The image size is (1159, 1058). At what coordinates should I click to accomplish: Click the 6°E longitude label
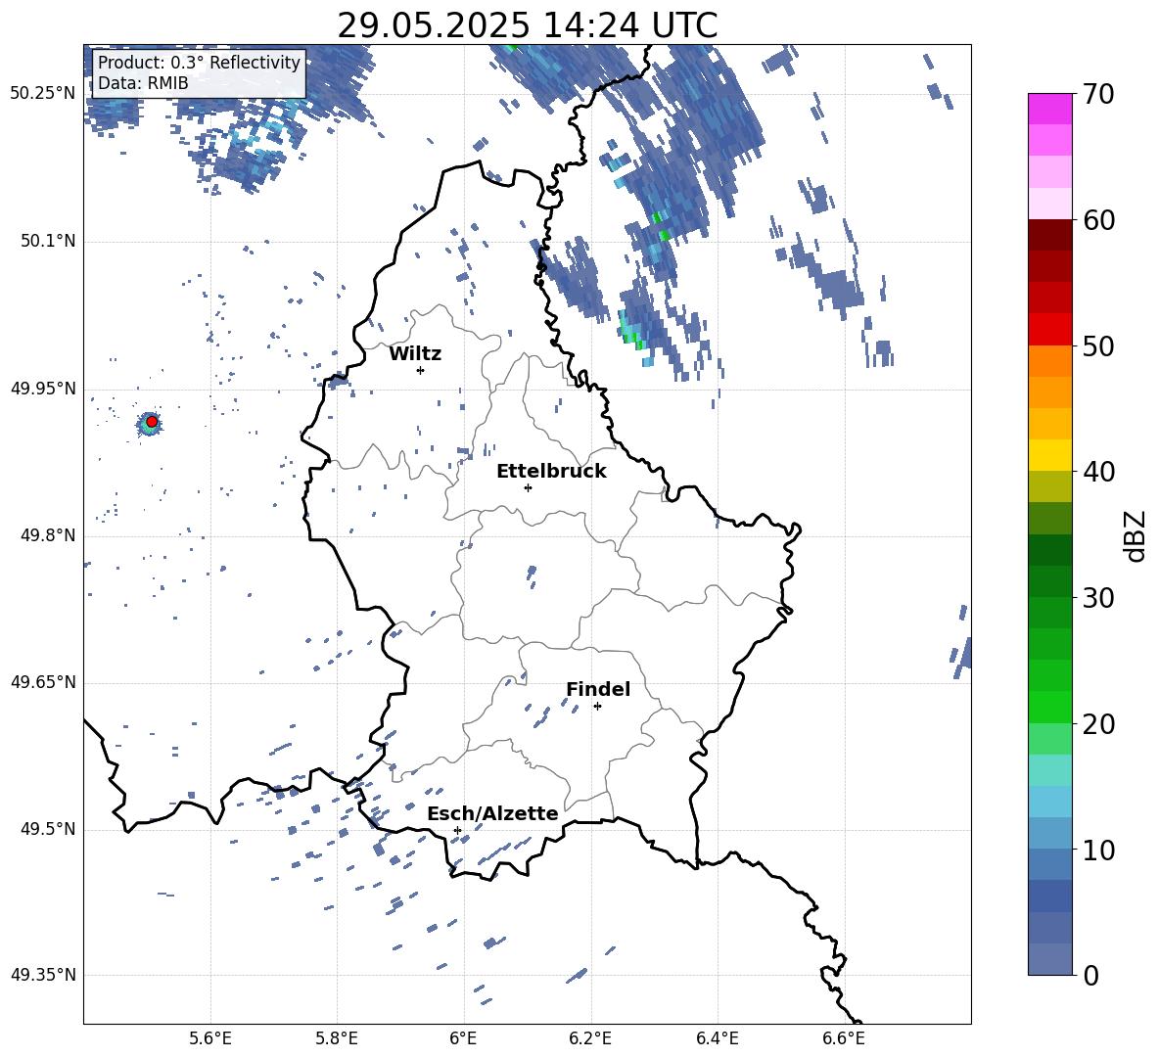click(463, 1038)
